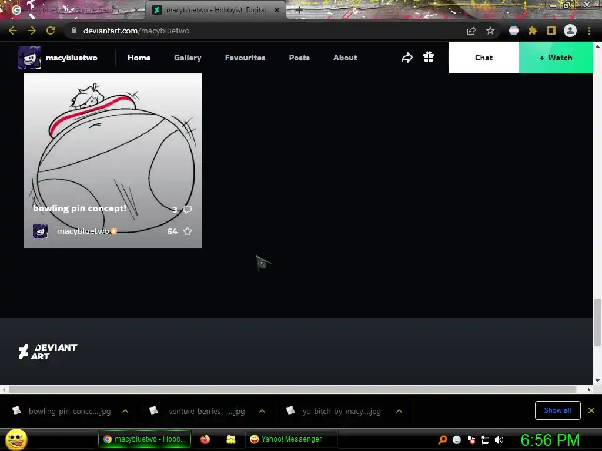Open the macybluetwo username link on thumbnail
This screenshot has height=451, width=602.
[83, 231]
